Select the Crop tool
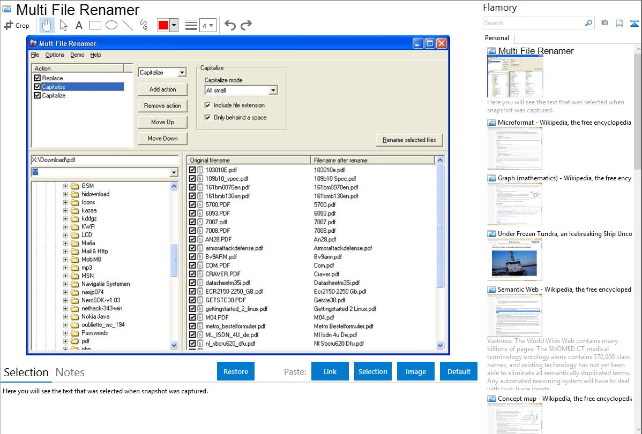 tap(17, 25)
